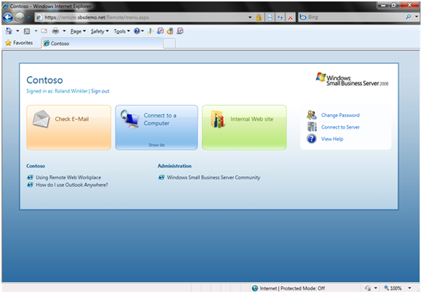Open the Tools menu

tap(121, 32)
